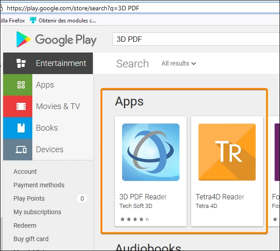The width and height of the screenshot is (280, 251).
Task: Open the Tetra4D Reader app icon
Action: 227,152
